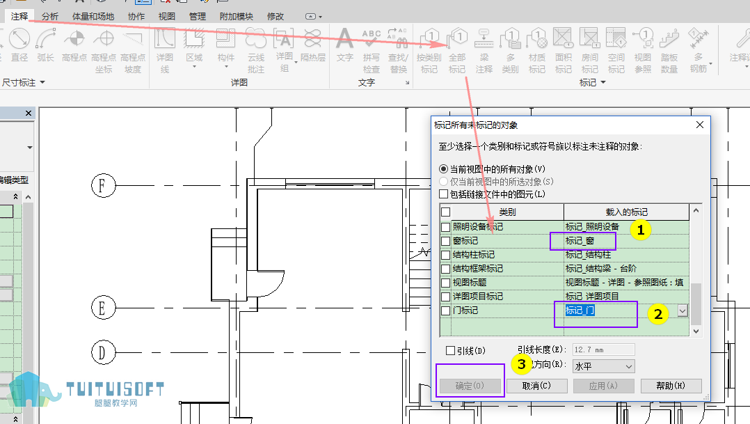Viewport: 750px width, 424px height.
Task: Enable the 引线 leader checkbox
Action: (450, 351)
